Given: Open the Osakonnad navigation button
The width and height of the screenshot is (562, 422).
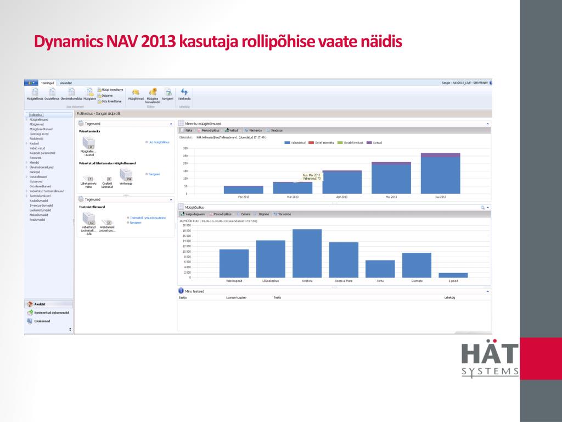Looking at the screenshot, I should (x=49, y=321).
